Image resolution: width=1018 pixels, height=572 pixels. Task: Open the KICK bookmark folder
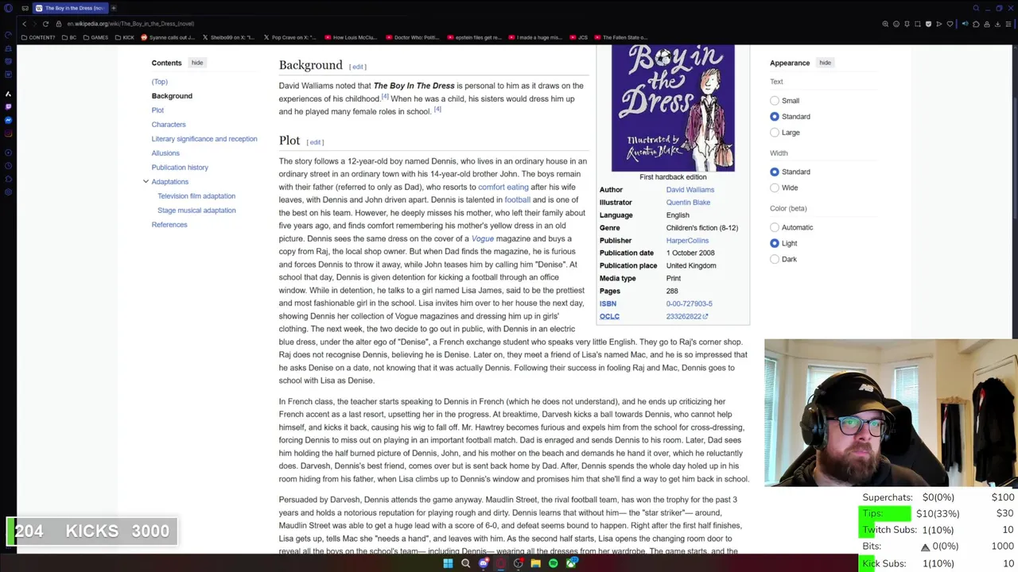pos(125,37)
